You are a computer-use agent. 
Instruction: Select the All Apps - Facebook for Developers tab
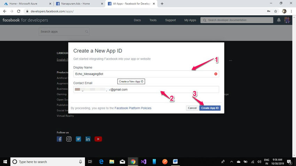click(132, 3)
